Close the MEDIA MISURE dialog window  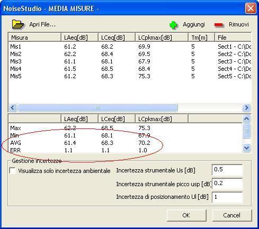[x=251, y=8]
